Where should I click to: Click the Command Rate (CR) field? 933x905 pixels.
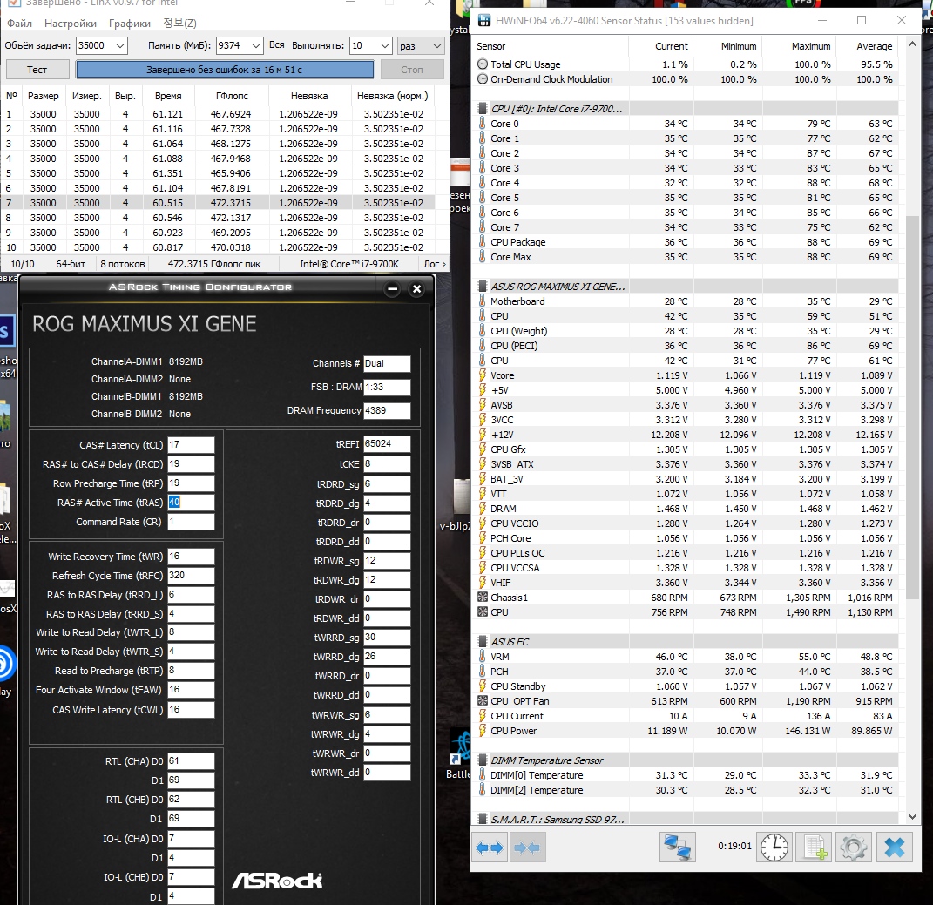coord(191,521)
